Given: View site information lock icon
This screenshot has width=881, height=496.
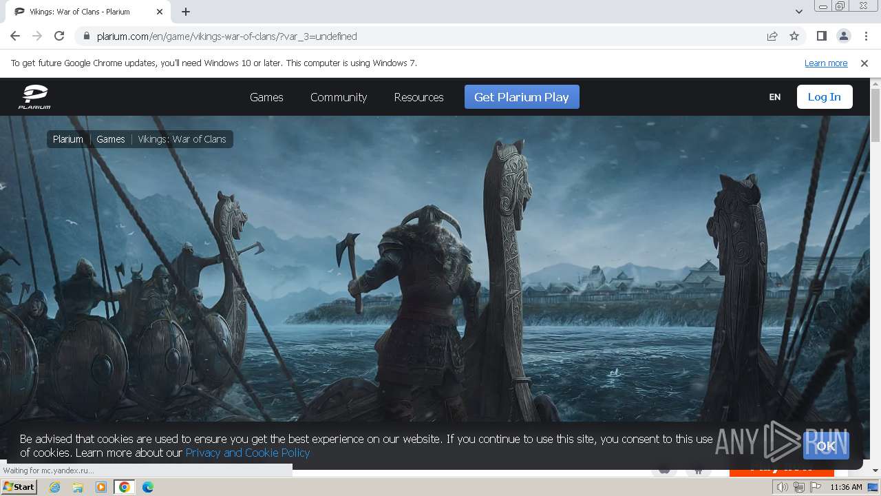Looking at the screenshot, I should click(x=86, y=36).
